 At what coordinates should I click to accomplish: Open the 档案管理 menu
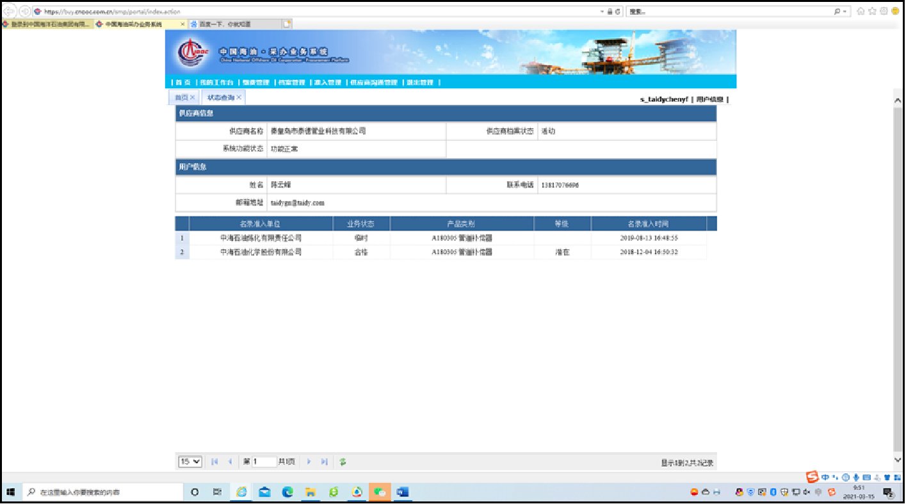pyautogui.click(x=291, y=83)
